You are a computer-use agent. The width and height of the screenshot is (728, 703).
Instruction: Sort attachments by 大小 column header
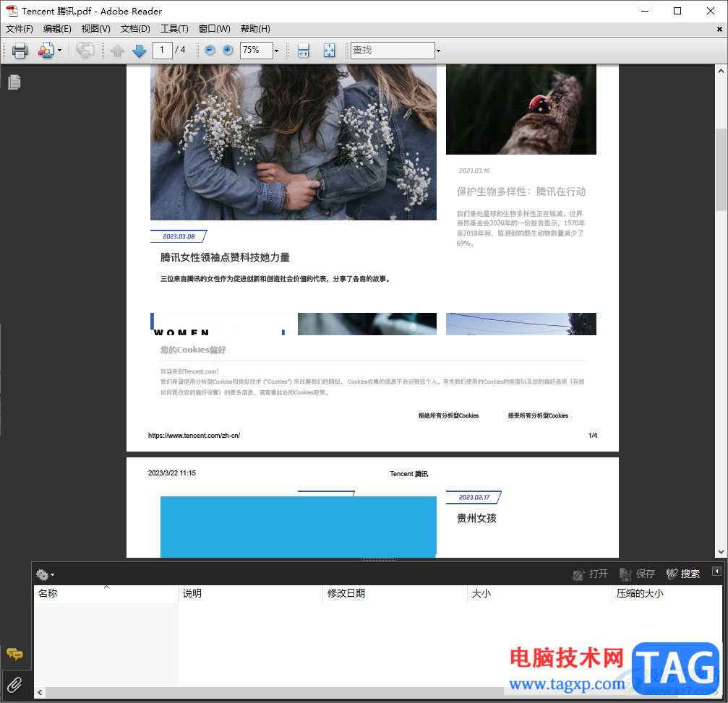tap(539, 593)
